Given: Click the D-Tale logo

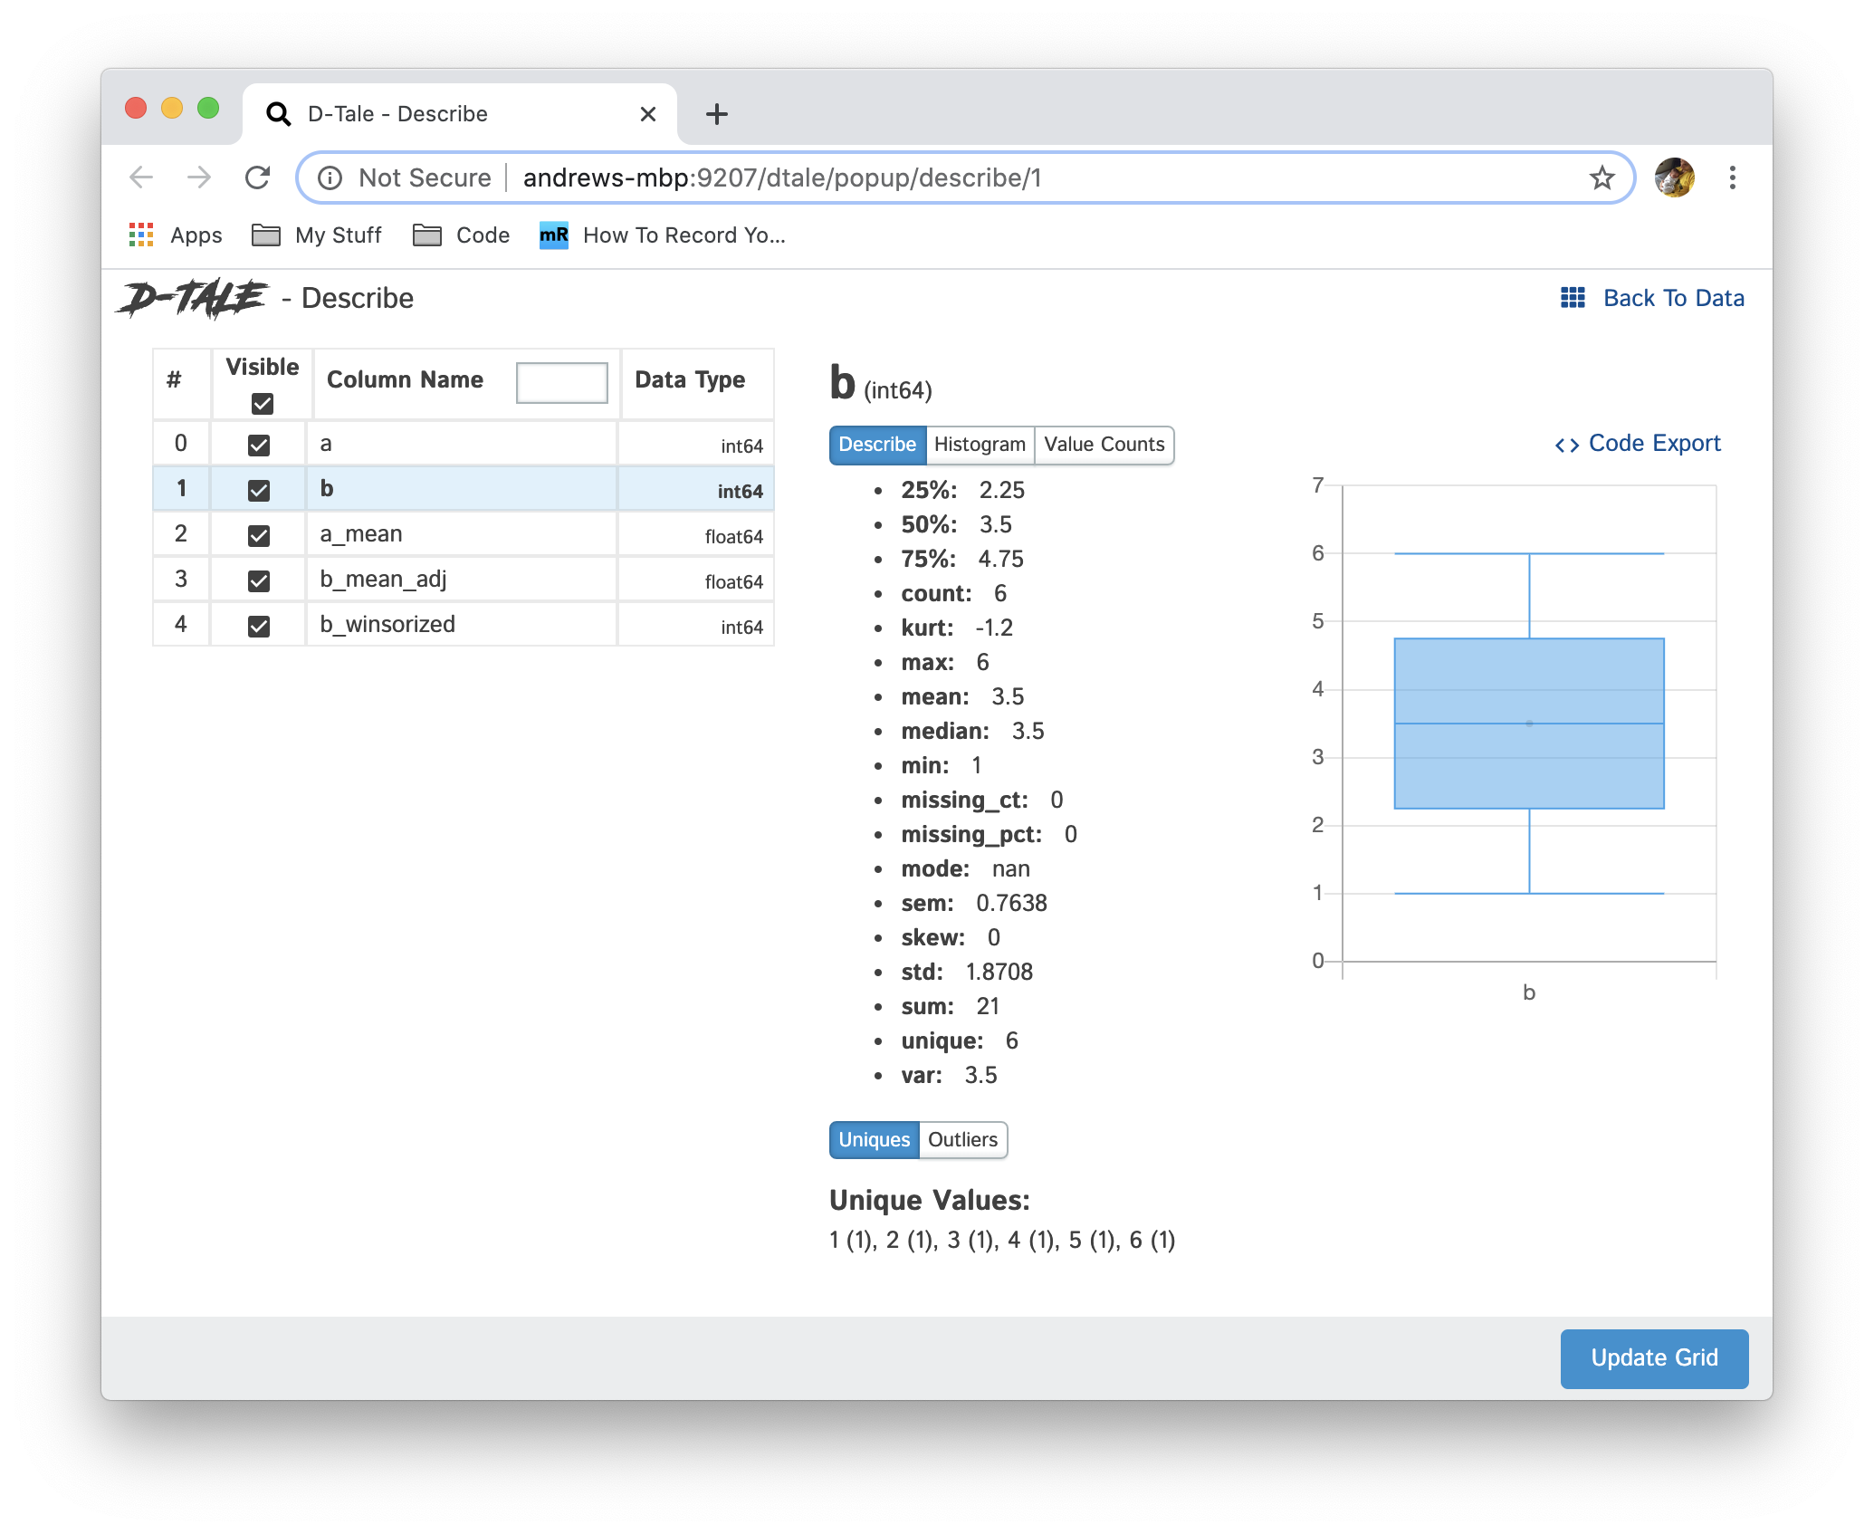Looking at the screenshot, I should [193, 298].
